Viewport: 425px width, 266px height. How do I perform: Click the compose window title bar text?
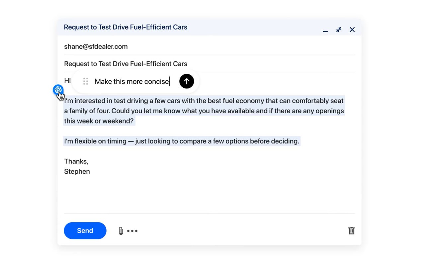point(126,27)
